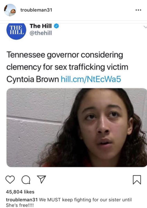147x208 pixels.
Task: Open The Hill blue logo avatar
Action: pyautogui.click(x=16, y=31)
